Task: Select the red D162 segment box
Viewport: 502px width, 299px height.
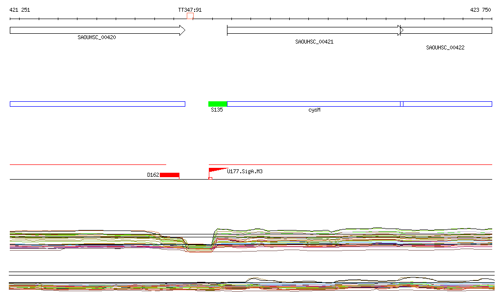Action: coord(170,175)
